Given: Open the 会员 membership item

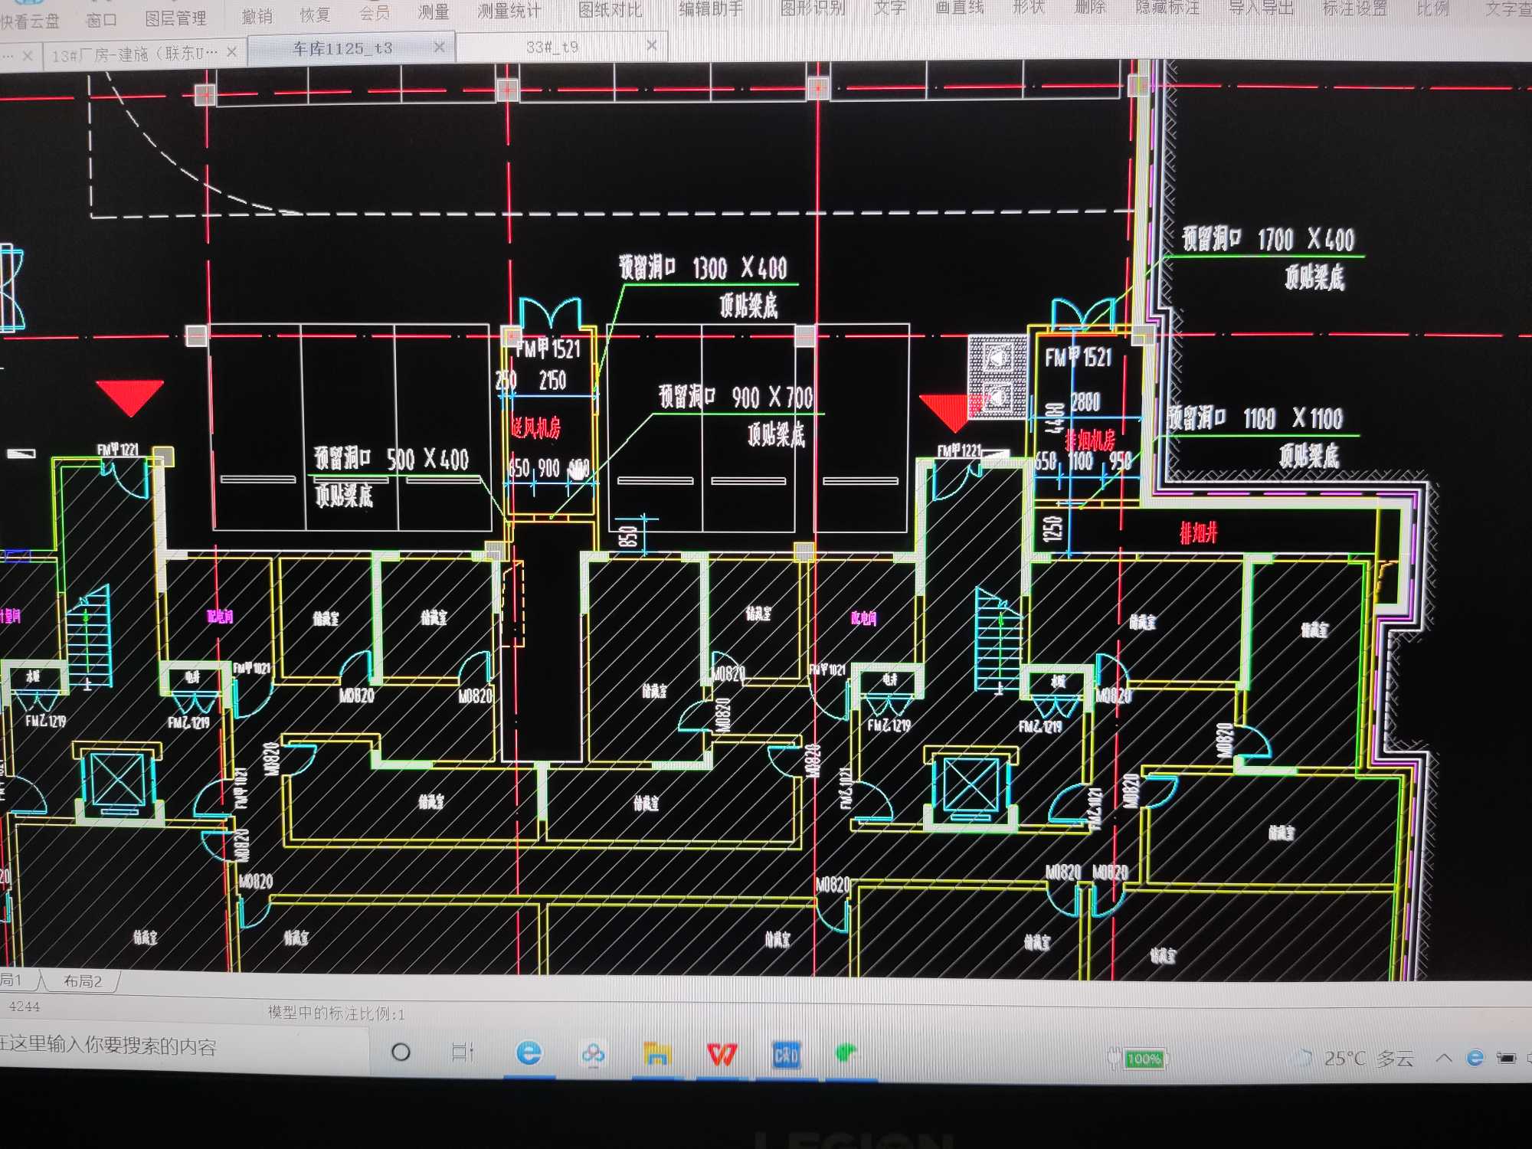Looking at the screenshot, I should pos(375,13).
